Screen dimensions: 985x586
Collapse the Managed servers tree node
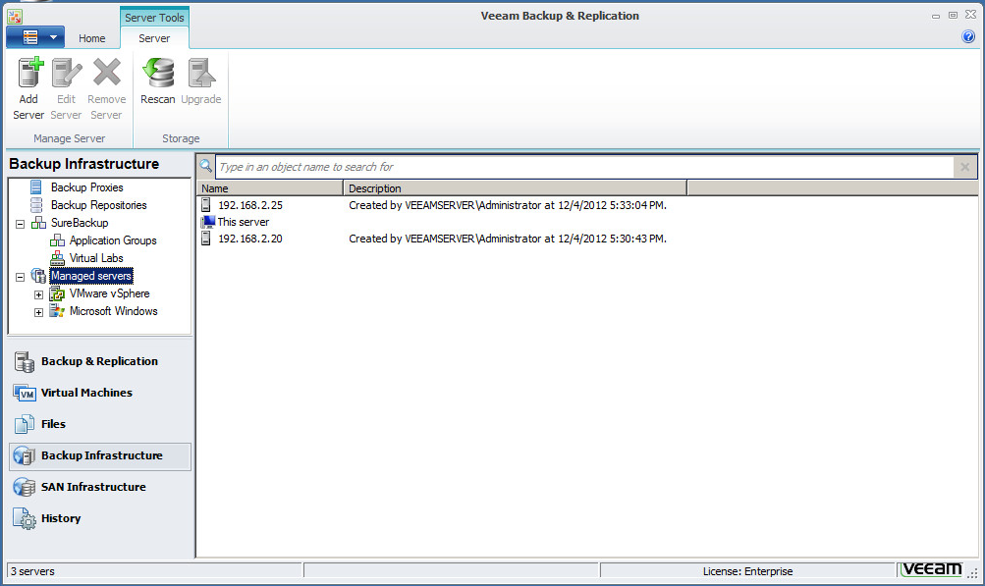pos(20,277)
